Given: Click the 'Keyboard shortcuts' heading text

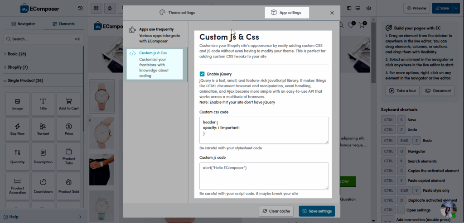Looking at the screenshot, I should (x=399, y=109).
